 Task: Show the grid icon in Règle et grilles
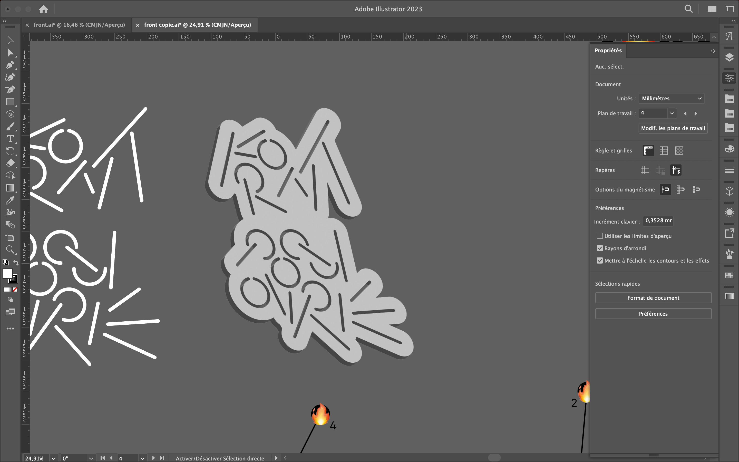coord(664,150)
